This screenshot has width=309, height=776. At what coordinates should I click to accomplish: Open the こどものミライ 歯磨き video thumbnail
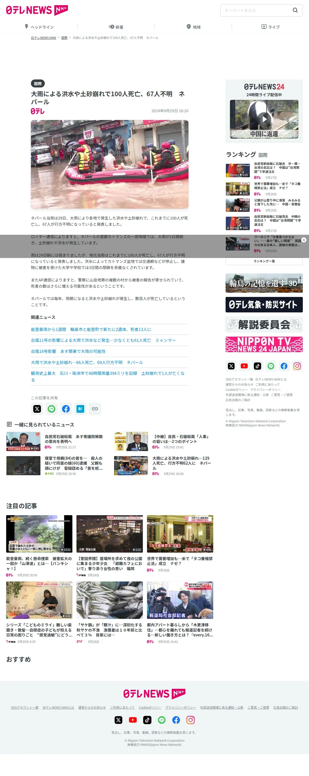point(39,600)
